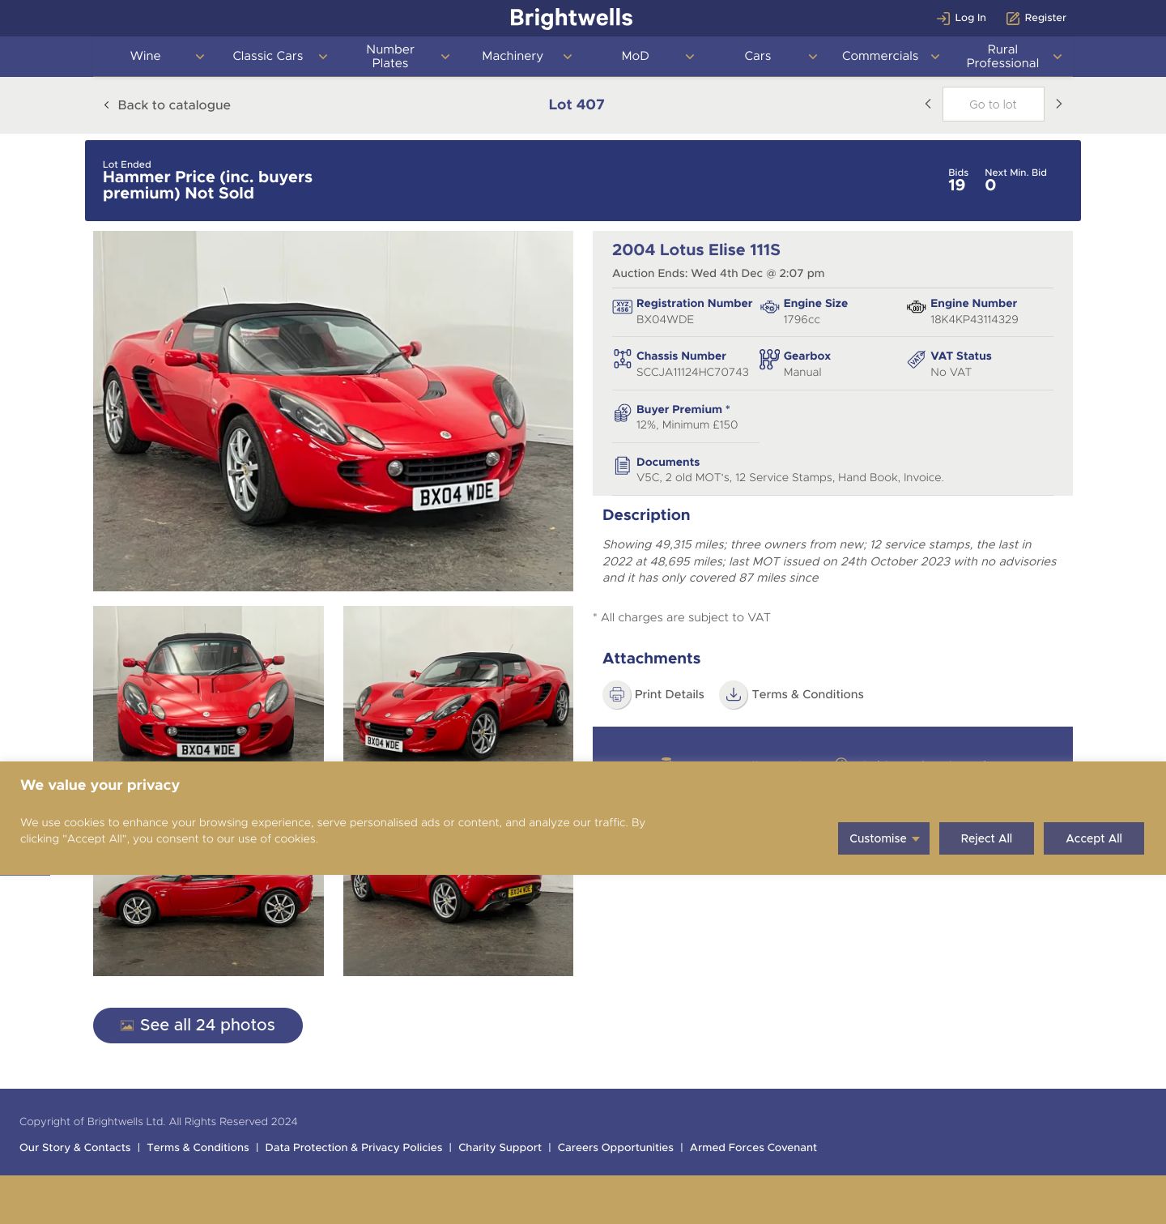Screen dimensions: 1166x1224
Task: Click the Buyer Premium coins icon
Action: tap(622, 413)
